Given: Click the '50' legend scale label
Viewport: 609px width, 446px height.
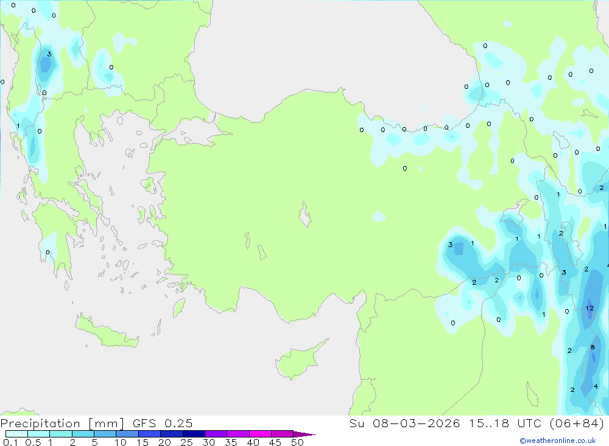Looking at the screenshot, I should [x=297, y=442].
